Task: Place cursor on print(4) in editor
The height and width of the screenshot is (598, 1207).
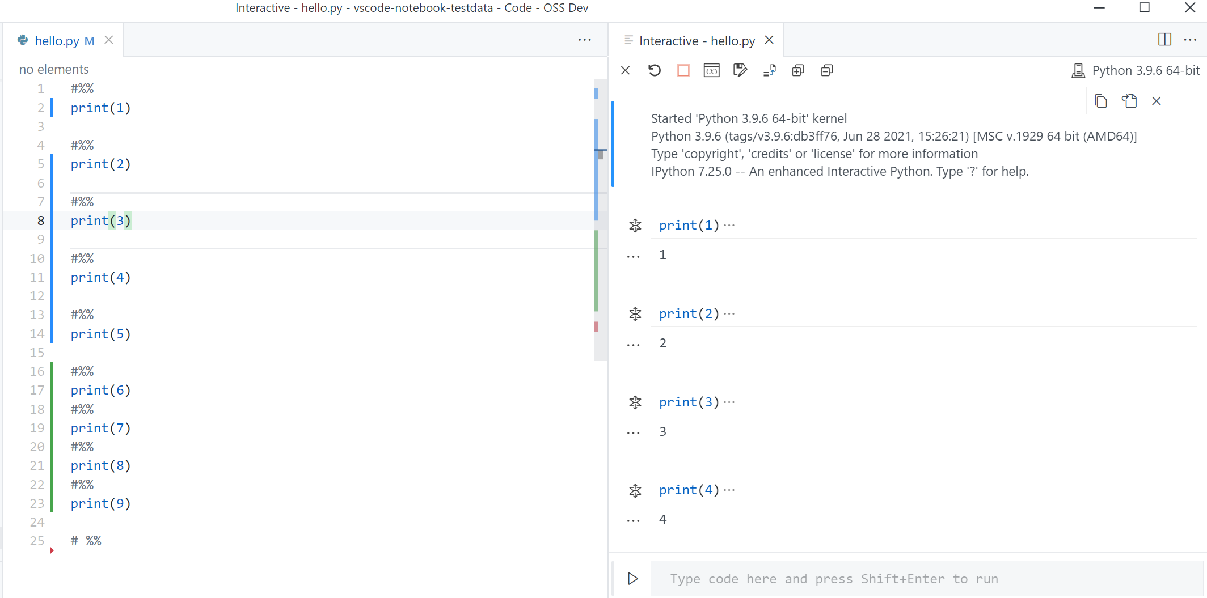Action: pos(100,277)
